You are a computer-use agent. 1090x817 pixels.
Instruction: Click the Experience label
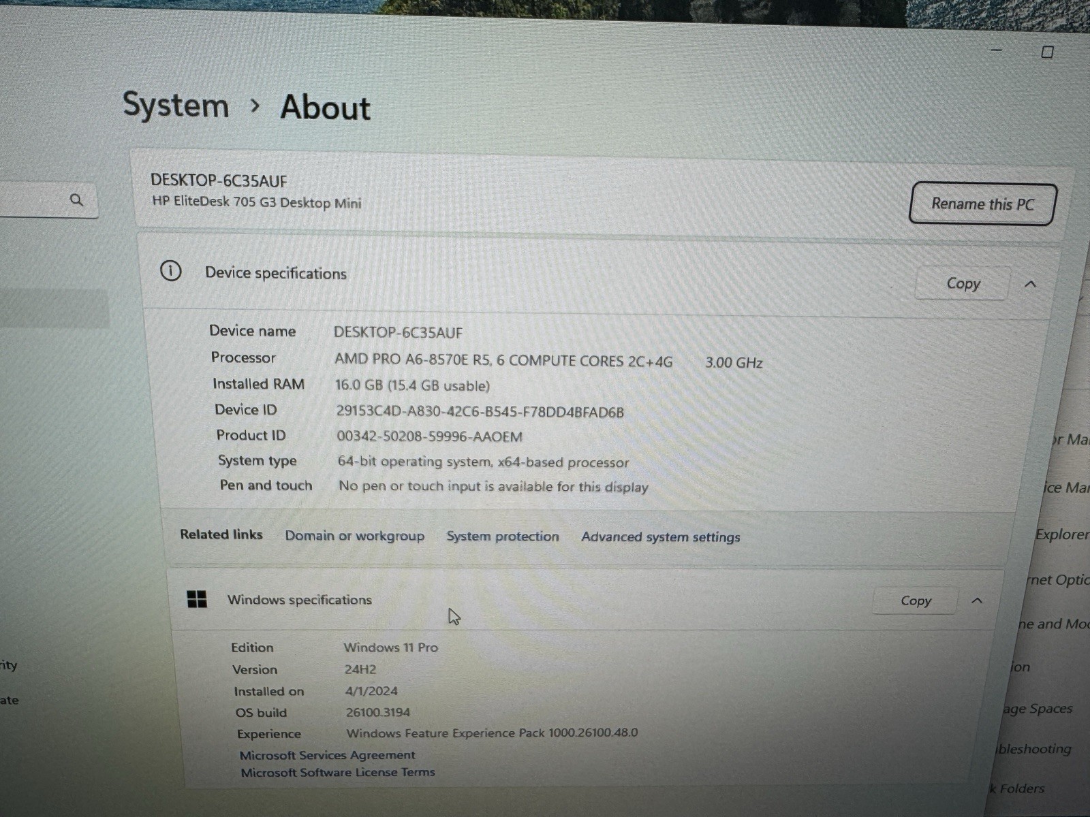(x=269, y=734)
